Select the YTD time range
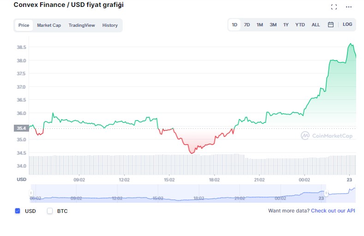The width and height of the screenshot is (364, 236). point(300,24)
